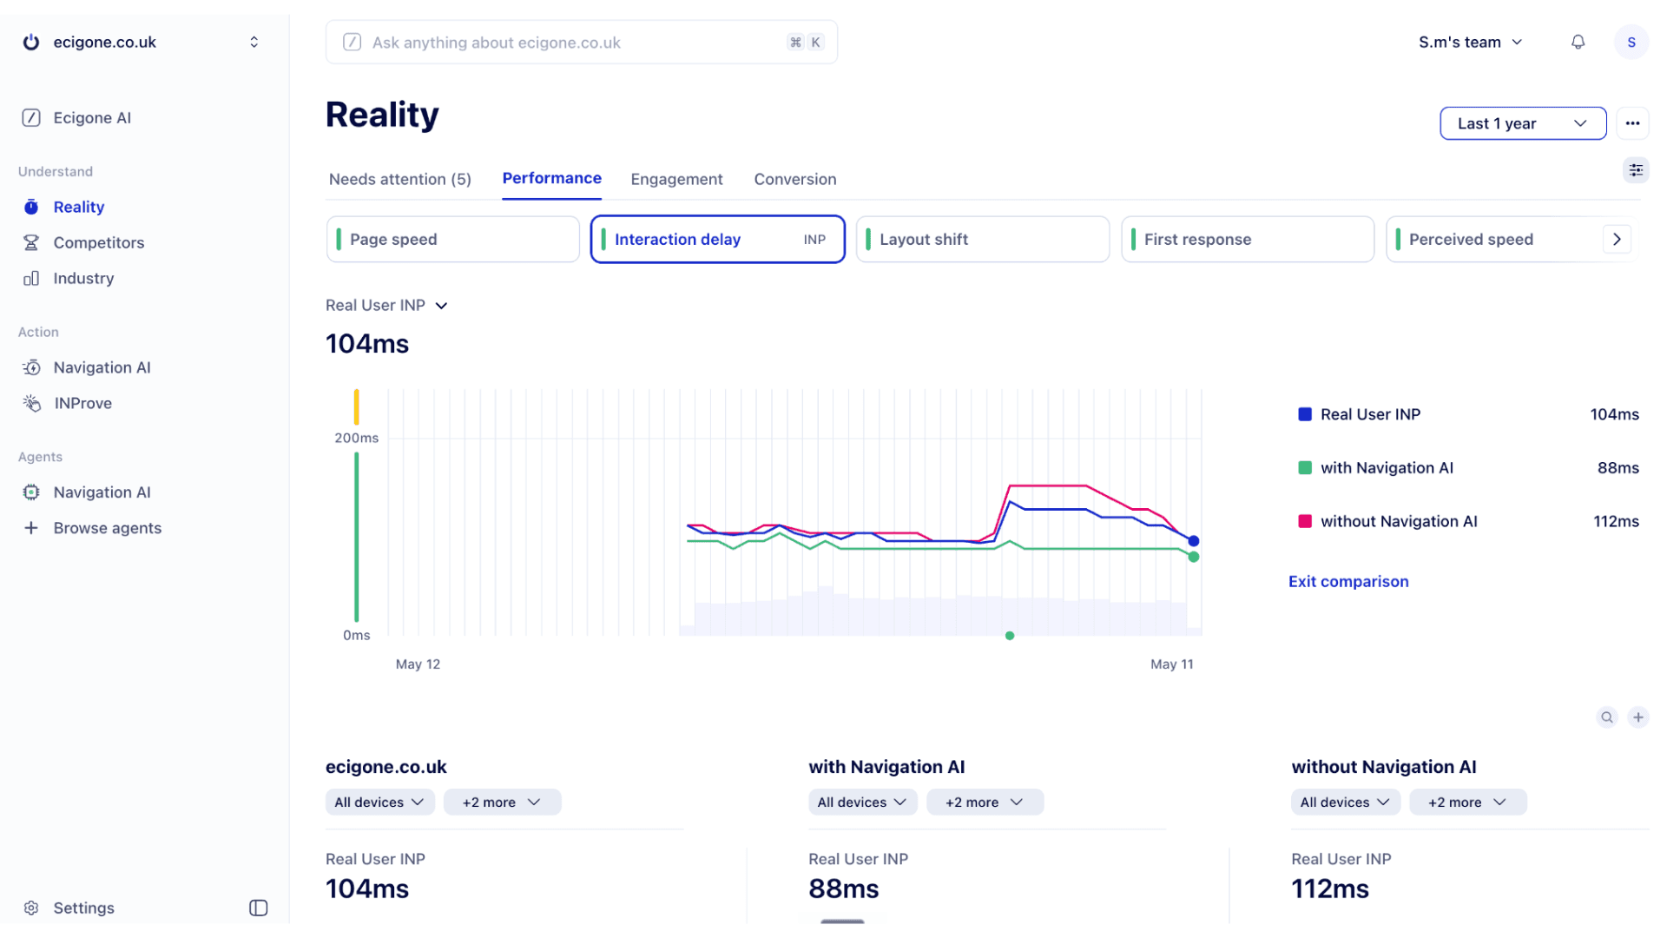Open S.m's team dropdown
The width and height of the screenshot is (1667, 938).
[1470, 42]
